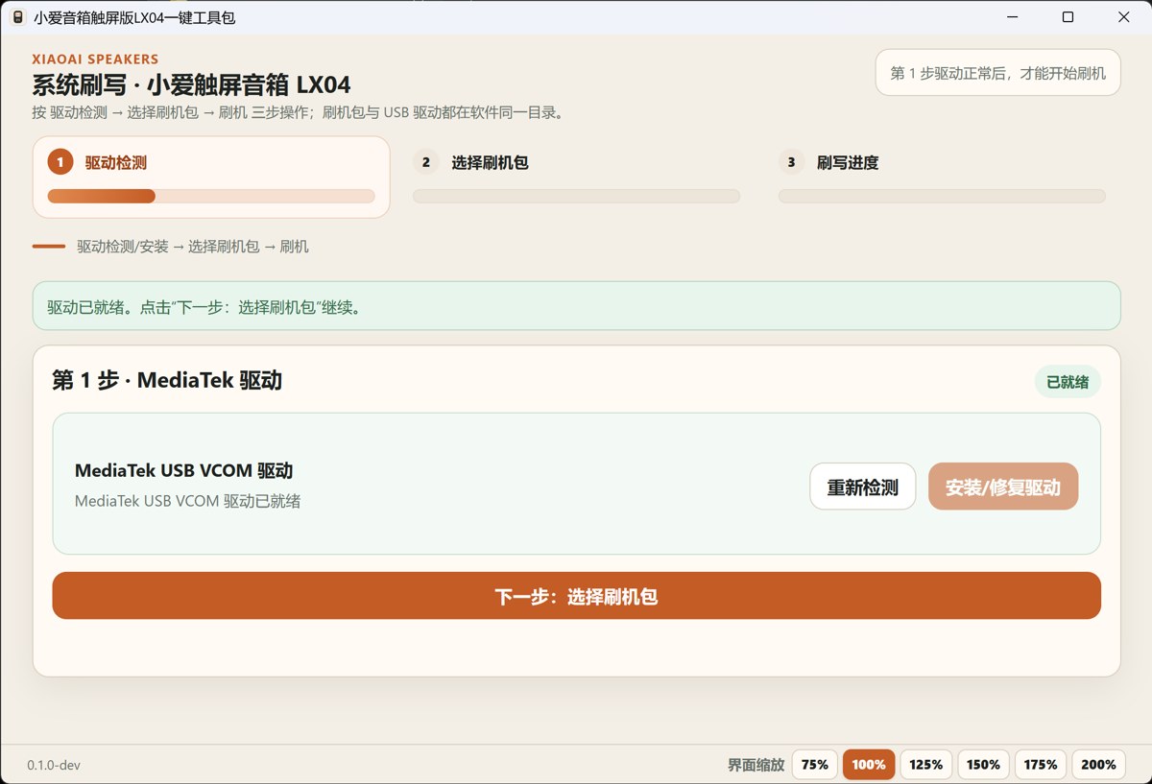Select step 2 选择刷机包 tab
The image size is (1152, 784).
576,177
